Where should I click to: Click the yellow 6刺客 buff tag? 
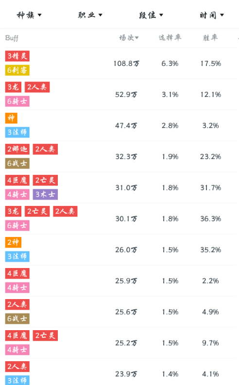[x=17, y=70]
